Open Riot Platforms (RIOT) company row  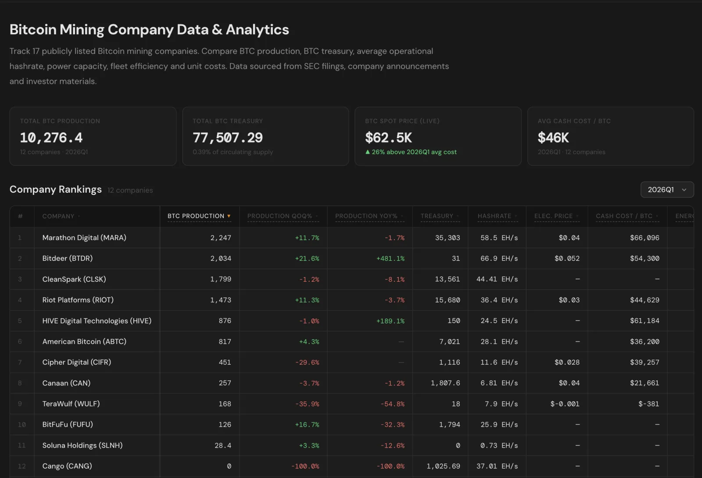pos(352,300)
